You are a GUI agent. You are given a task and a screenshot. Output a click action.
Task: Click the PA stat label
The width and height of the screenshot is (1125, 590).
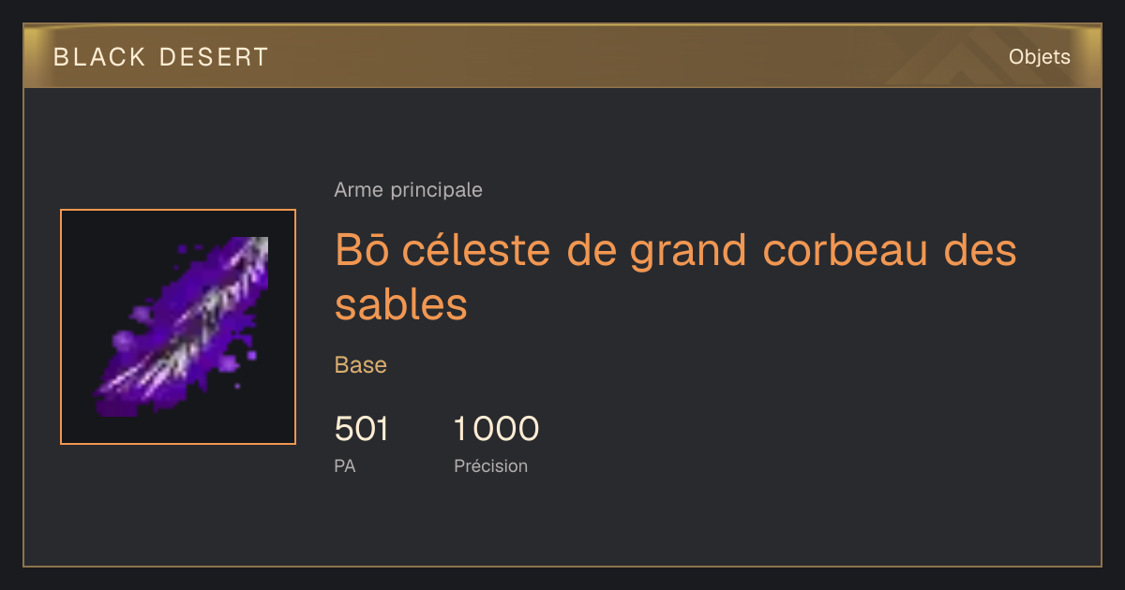344,465
